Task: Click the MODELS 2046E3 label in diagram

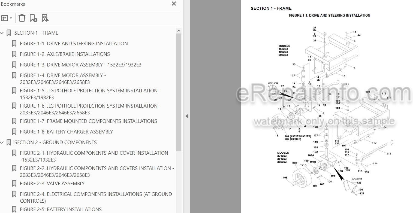Action: pyautogui.click(x=283, y=157)
